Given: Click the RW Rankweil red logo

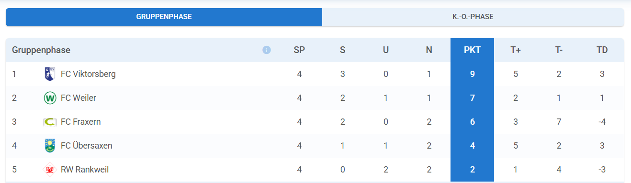Looking at the screenshot, I should [x=50, y=170].
